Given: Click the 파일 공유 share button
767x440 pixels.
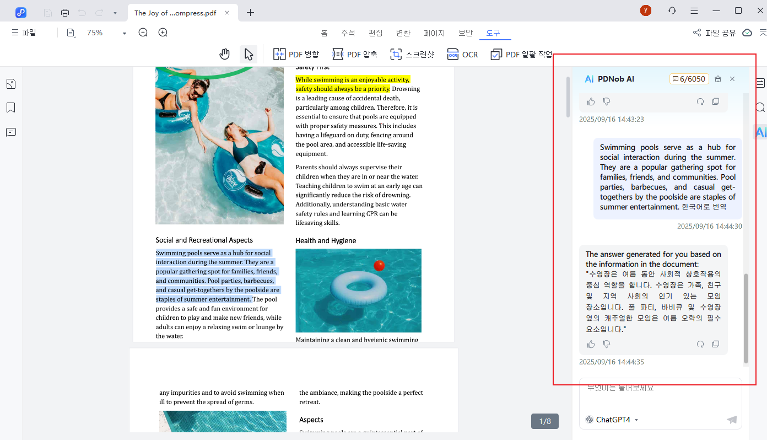Looking at the screenshot, I should (x=714, y=33).
